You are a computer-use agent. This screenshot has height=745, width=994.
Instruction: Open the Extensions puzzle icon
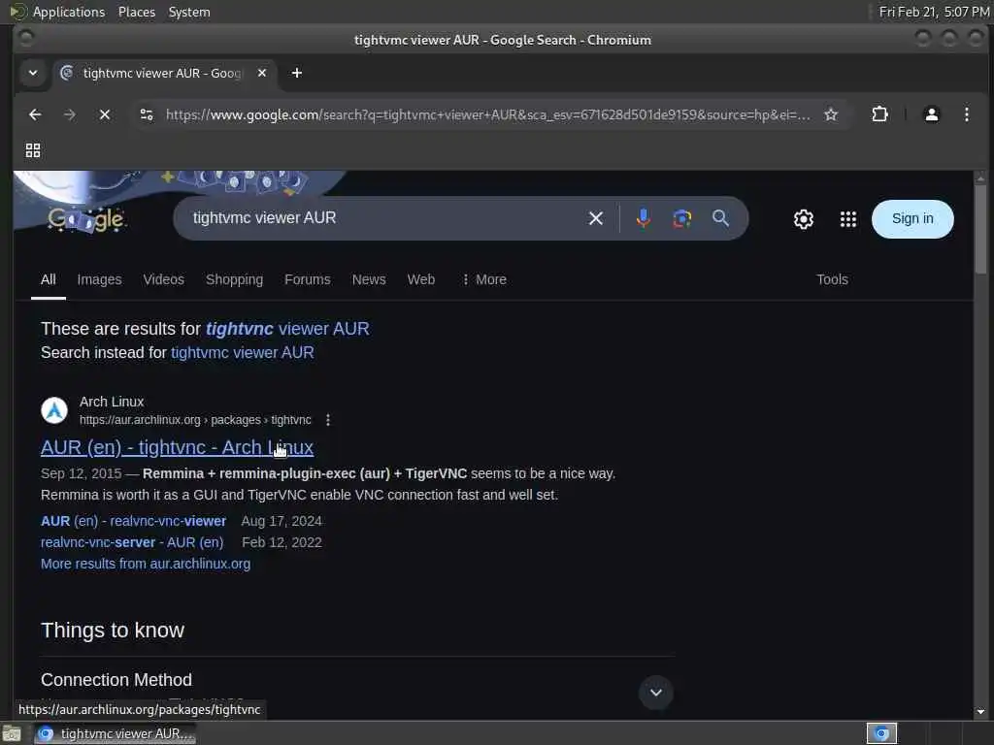(x=879, y=114)
